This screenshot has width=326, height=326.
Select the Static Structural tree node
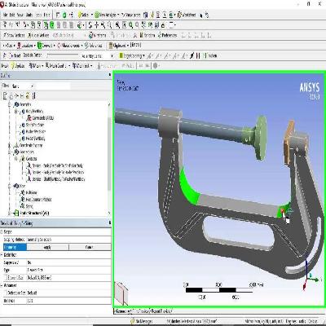pos(32,213)
